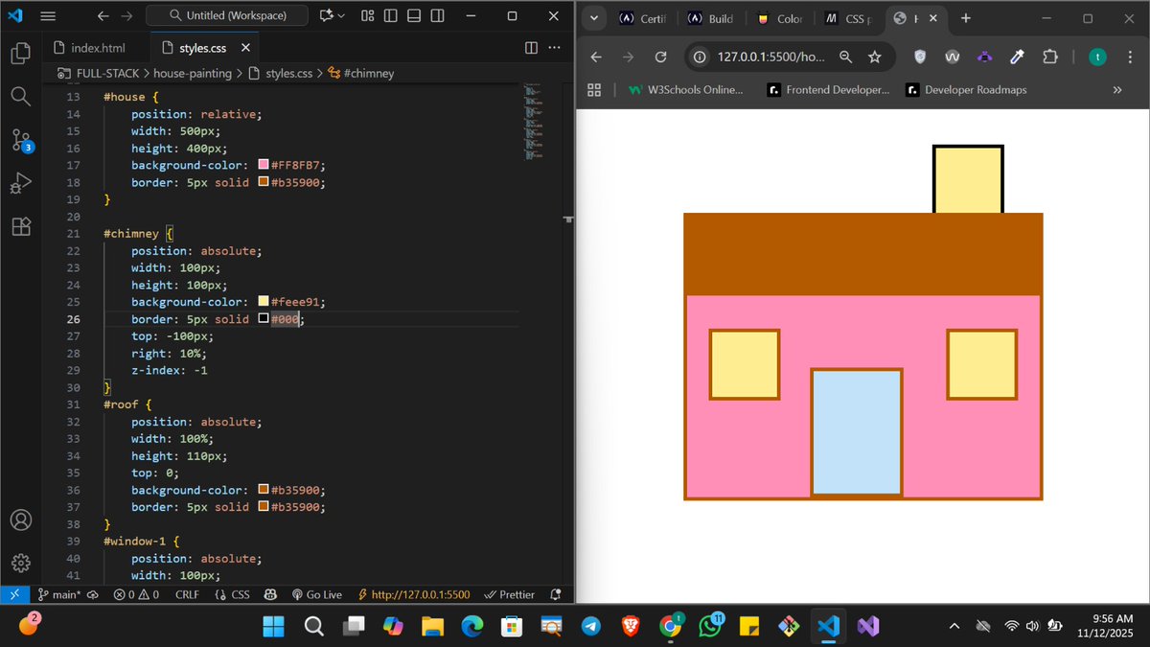
Task: Open the #feee91 color swatch picker
Action: pos(264,302)
